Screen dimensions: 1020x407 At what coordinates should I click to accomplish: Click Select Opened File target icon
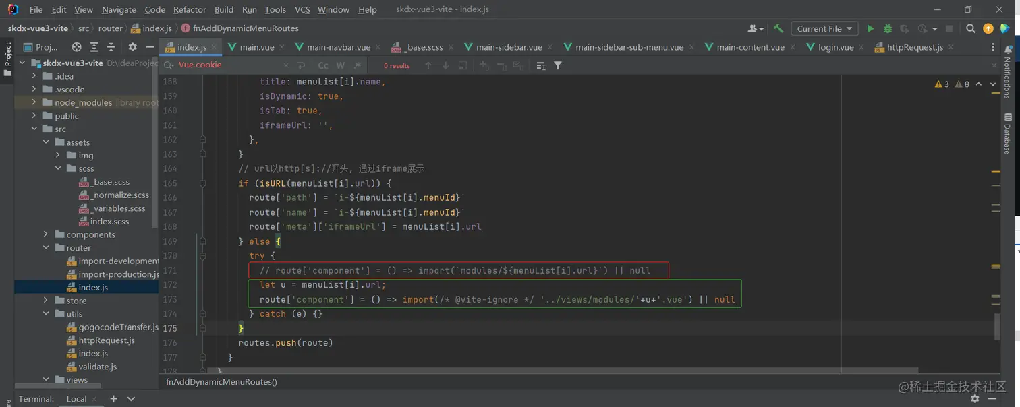(x=76, y=47)
